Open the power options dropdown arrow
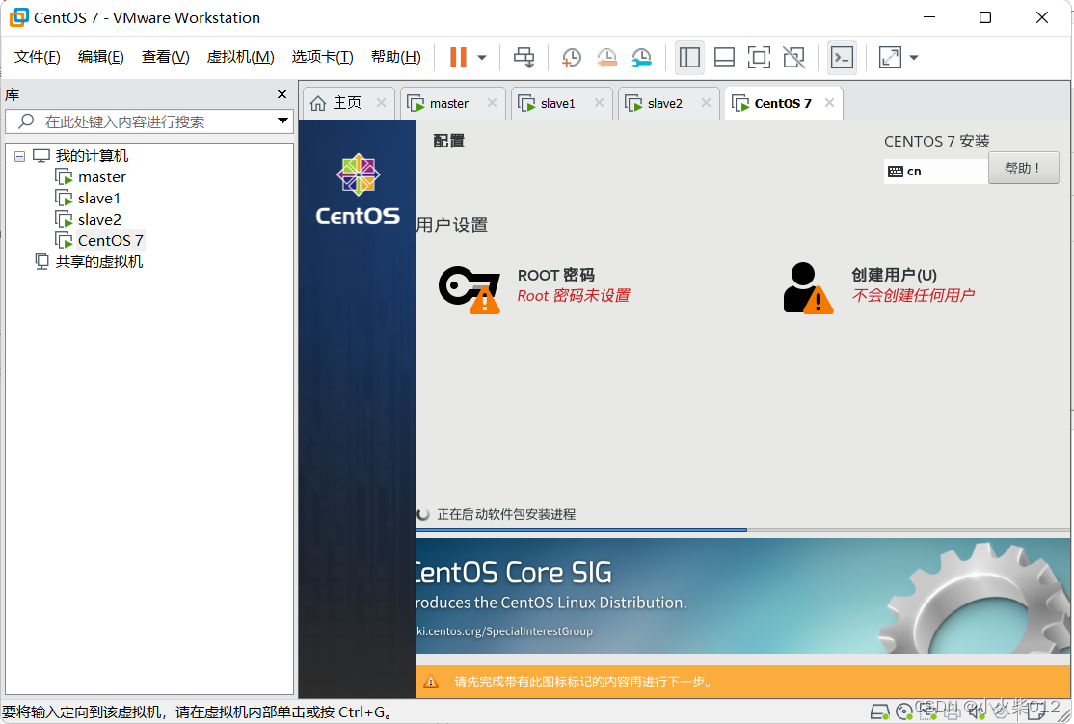This screenshot has width=1074, height=724. pyautogui.click(x=482, y=58)
